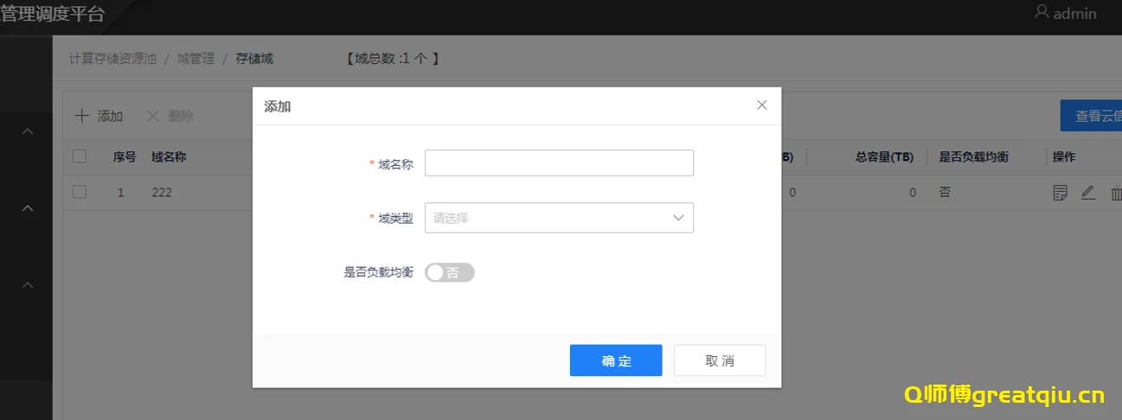Click the X icon labeled 删除
The image size is (1122, 420).
coord(153,116)
